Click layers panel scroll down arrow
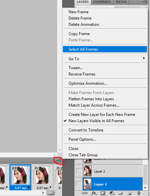Viewport: 150px width, 196px height. [145, 188]
